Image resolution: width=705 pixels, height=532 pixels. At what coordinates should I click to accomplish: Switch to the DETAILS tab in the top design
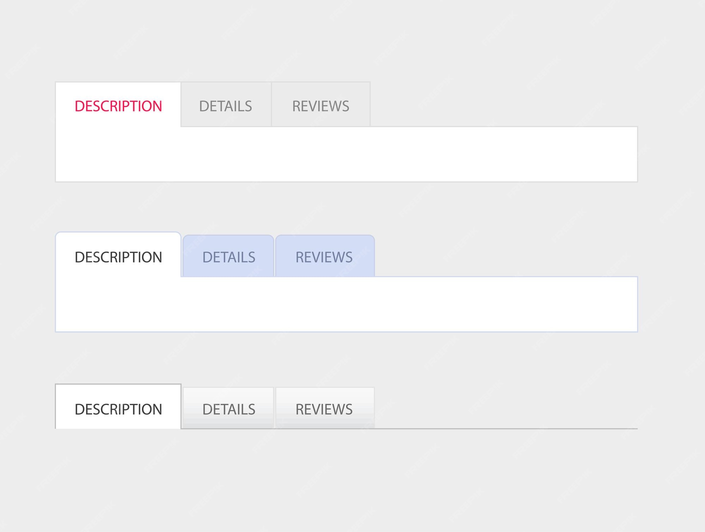[x=226, y=105]
